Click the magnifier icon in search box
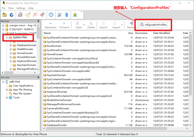 tap(142, 25)
